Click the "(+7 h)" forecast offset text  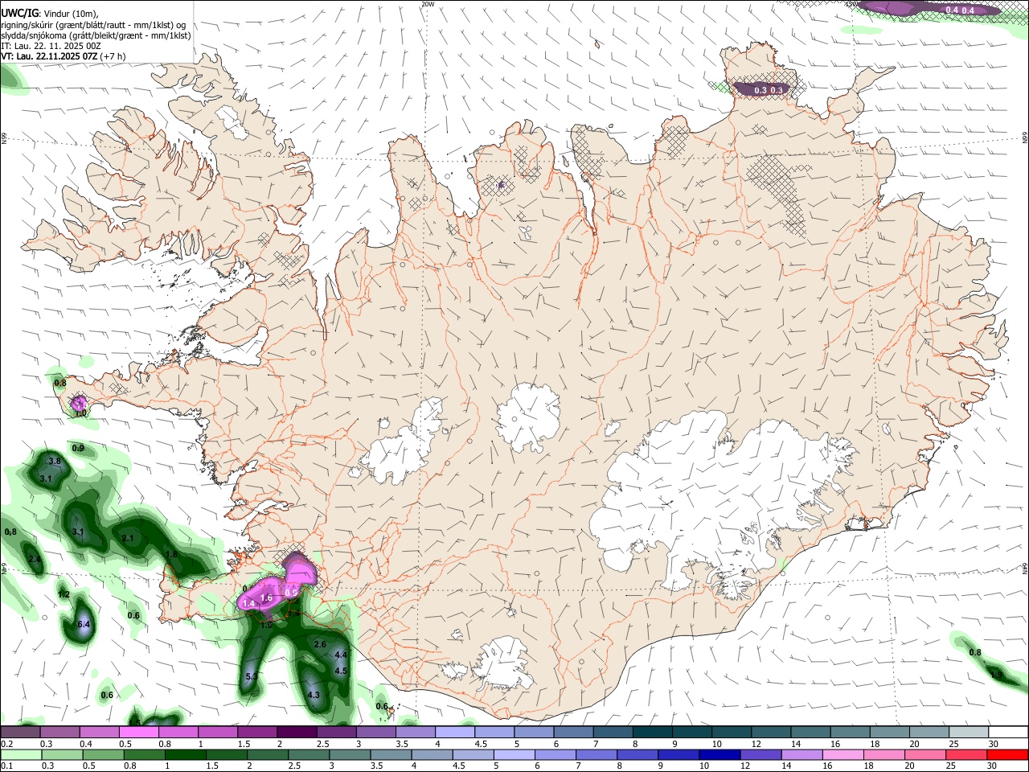(113, 57)
